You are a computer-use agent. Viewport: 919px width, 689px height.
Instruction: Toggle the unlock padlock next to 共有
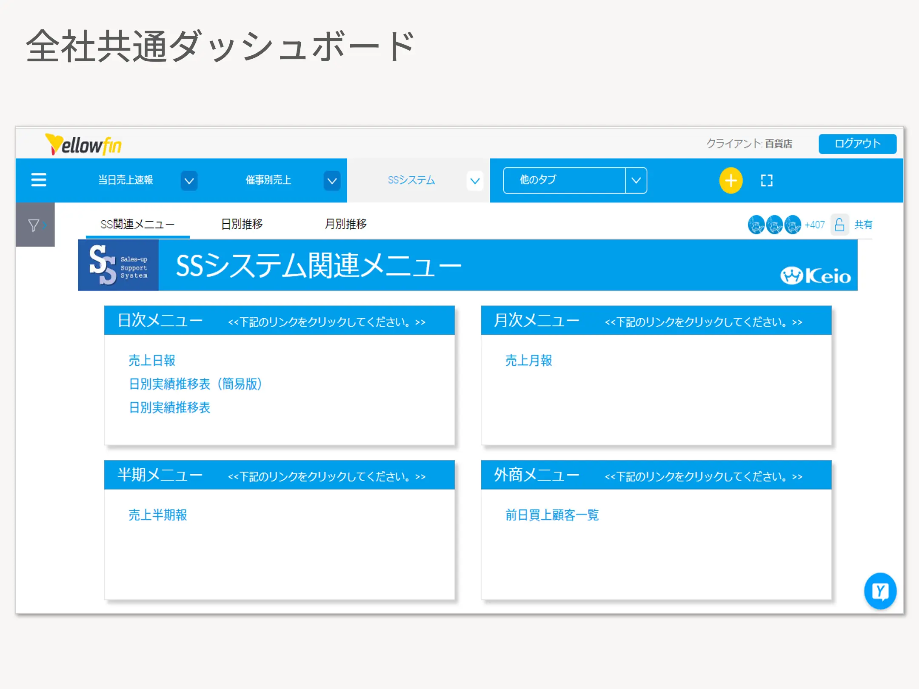[x=840, y=225]
